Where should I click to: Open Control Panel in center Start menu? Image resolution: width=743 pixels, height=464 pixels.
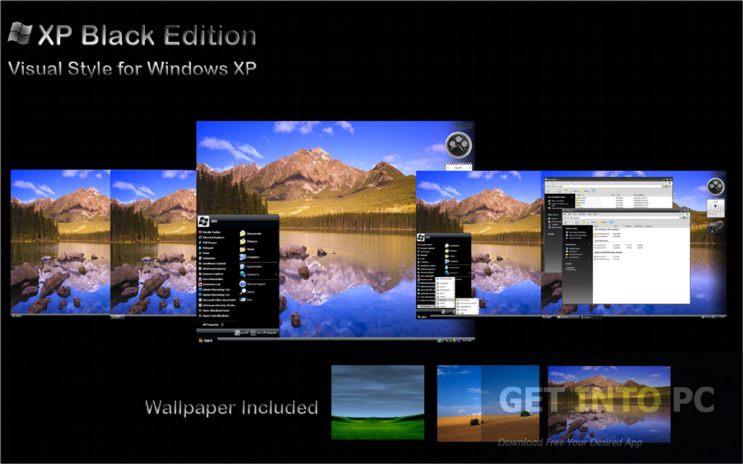coord(250,267)
